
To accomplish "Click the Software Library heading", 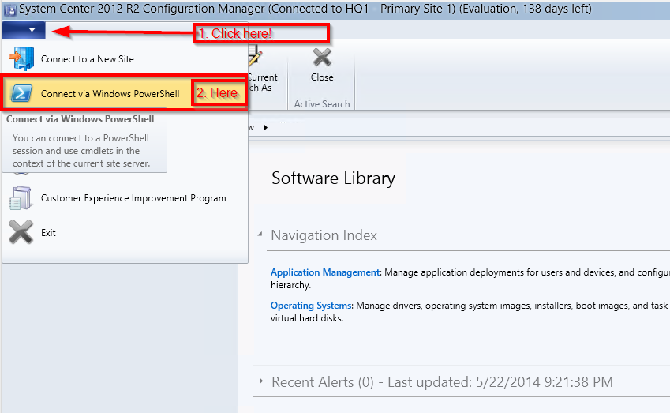I will coord(333,178).
